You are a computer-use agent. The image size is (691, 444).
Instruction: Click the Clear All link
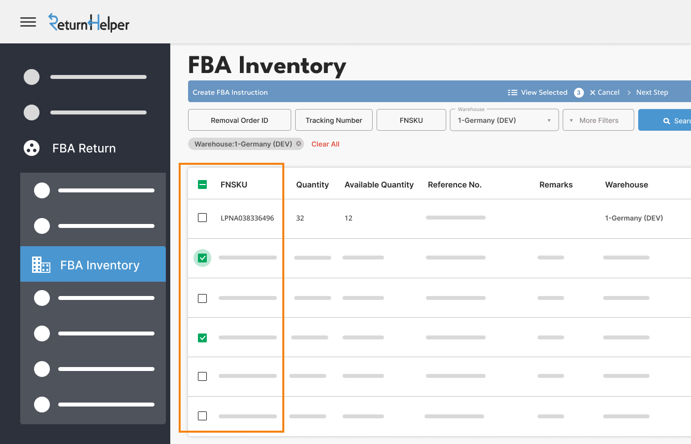(325, 144)
